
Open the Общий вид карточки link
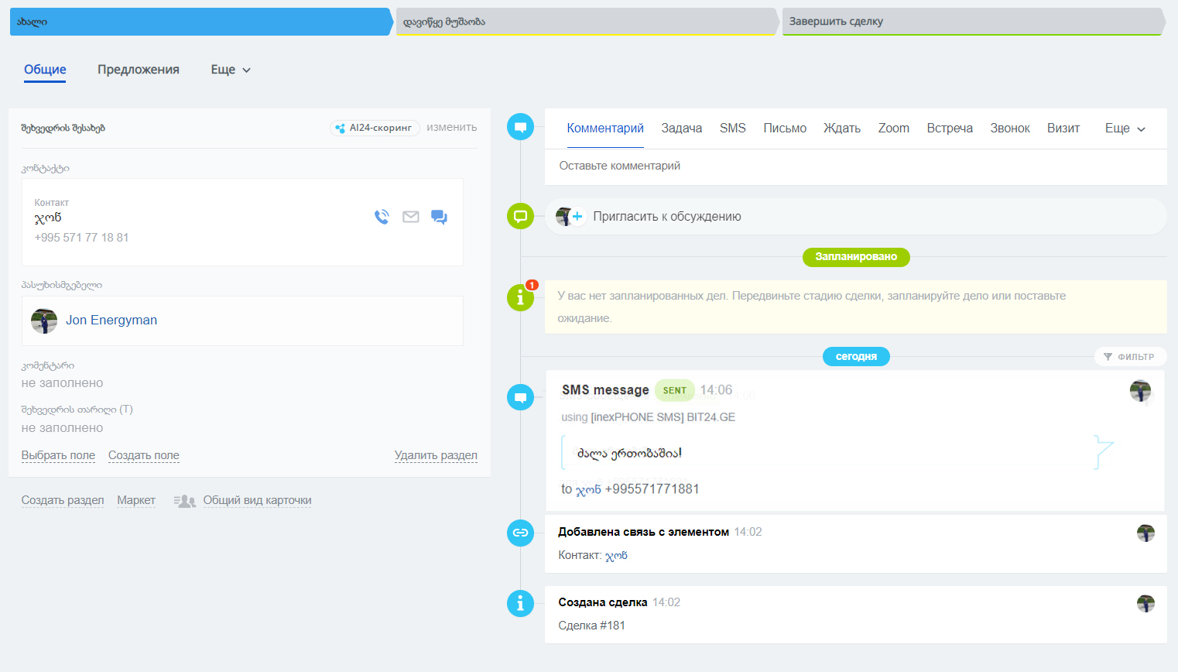[257, 500]
